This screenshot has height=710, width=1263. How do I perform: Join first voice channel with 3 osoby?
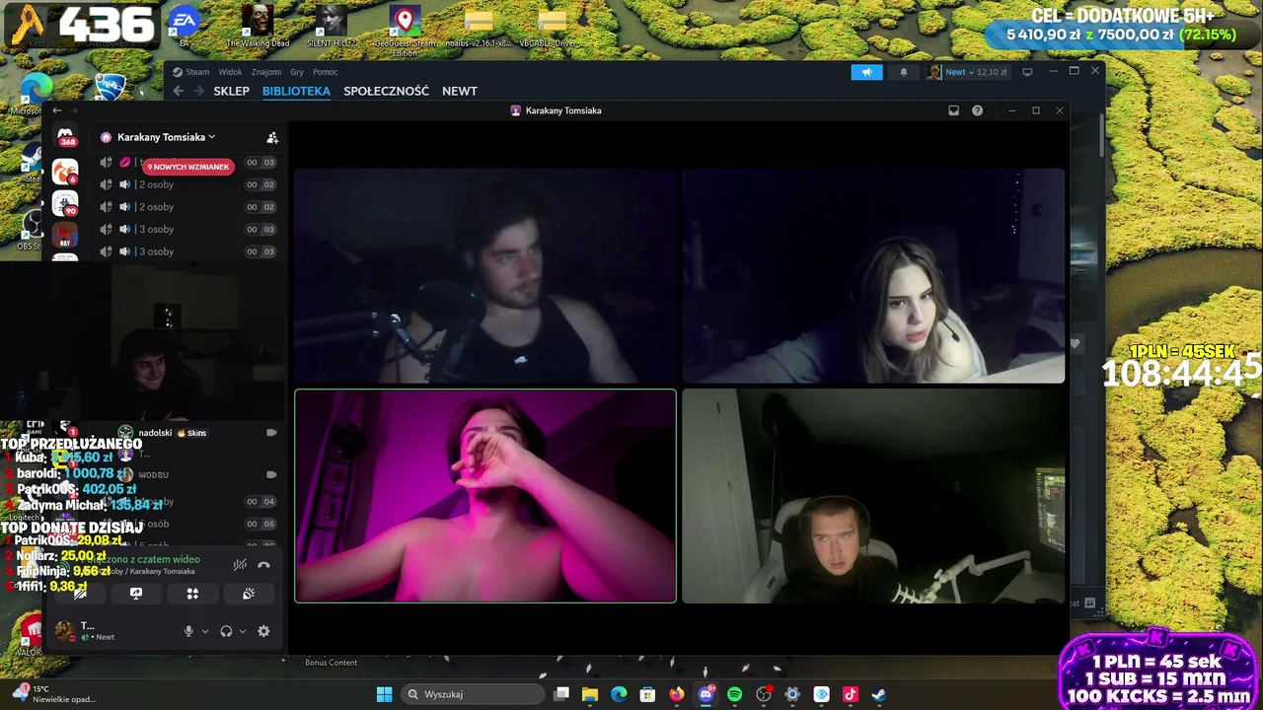click(x=189, y=229)
